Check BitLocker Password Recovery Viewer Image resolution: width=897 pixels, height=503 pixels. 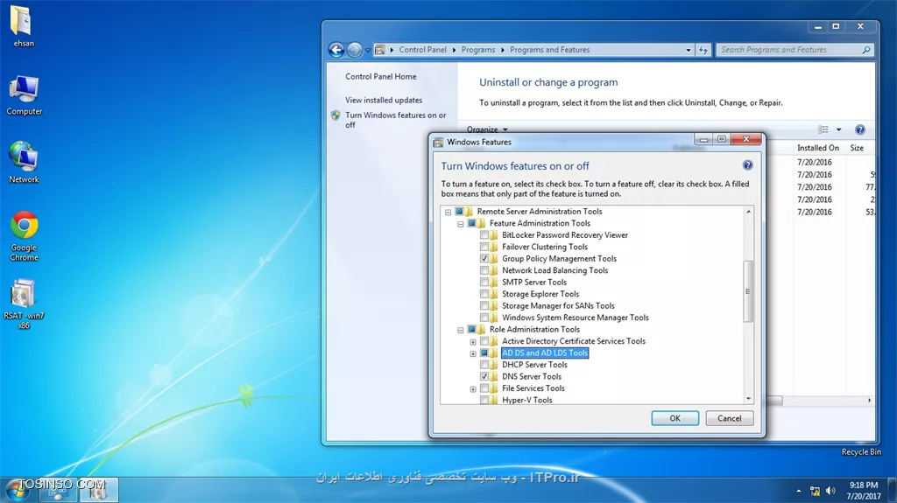484,235
